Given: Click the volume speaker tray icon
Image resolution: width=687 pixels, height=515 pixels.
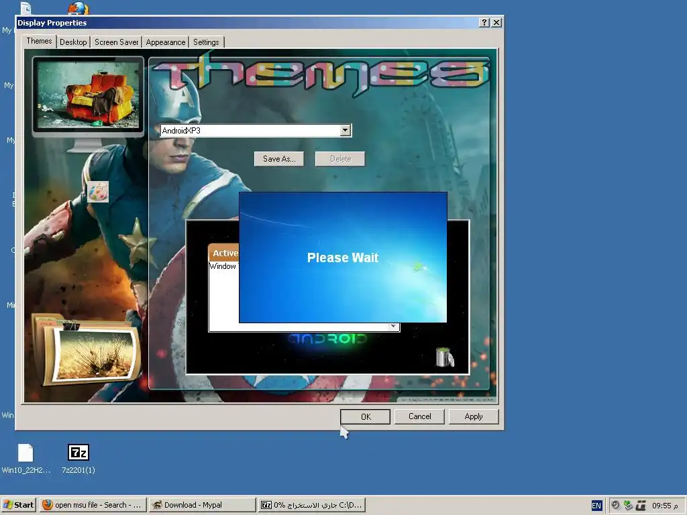Looking at the screenshot, I should [x=616, y=505].
